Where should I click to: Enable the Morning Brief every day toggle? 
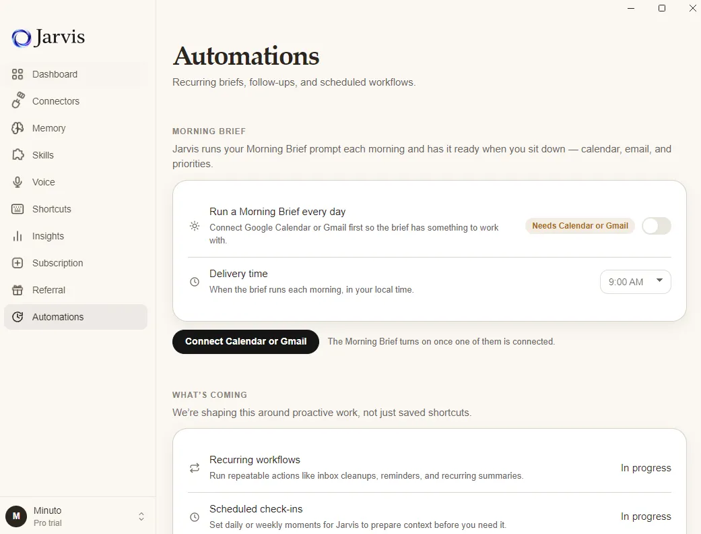tap(657, 226)
